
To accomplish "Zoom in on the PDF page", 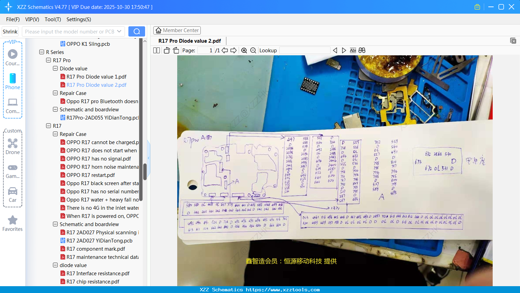I will tap(244, 50).
